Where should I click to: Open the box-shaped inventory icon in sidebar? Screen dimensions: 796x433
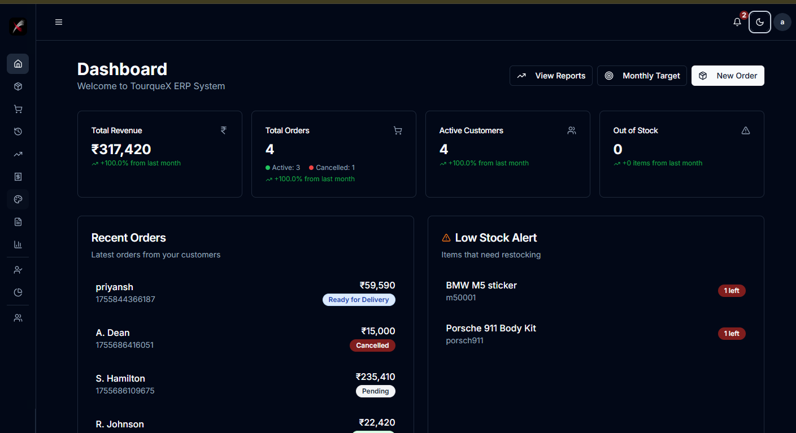coord(18,86)
